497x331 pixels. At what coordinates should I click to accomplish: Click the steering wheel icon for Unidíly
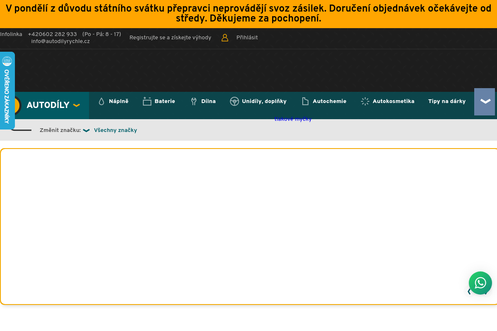[x=234, y=101]
